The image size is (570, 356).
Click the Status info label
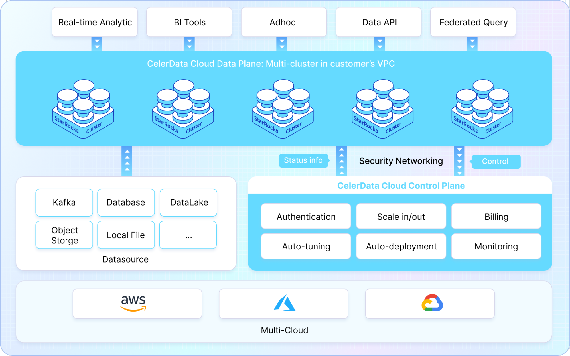coord(303,160)
